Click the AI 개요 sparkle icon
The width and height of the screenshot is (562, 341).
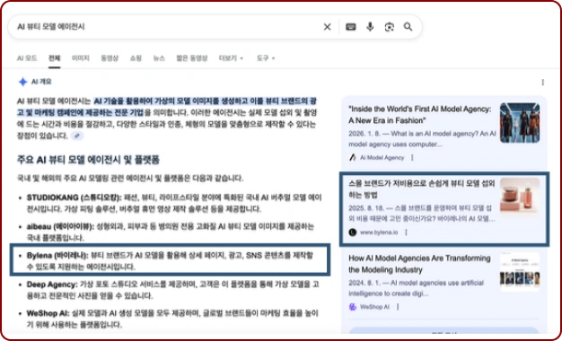click(x=23, y=82)
